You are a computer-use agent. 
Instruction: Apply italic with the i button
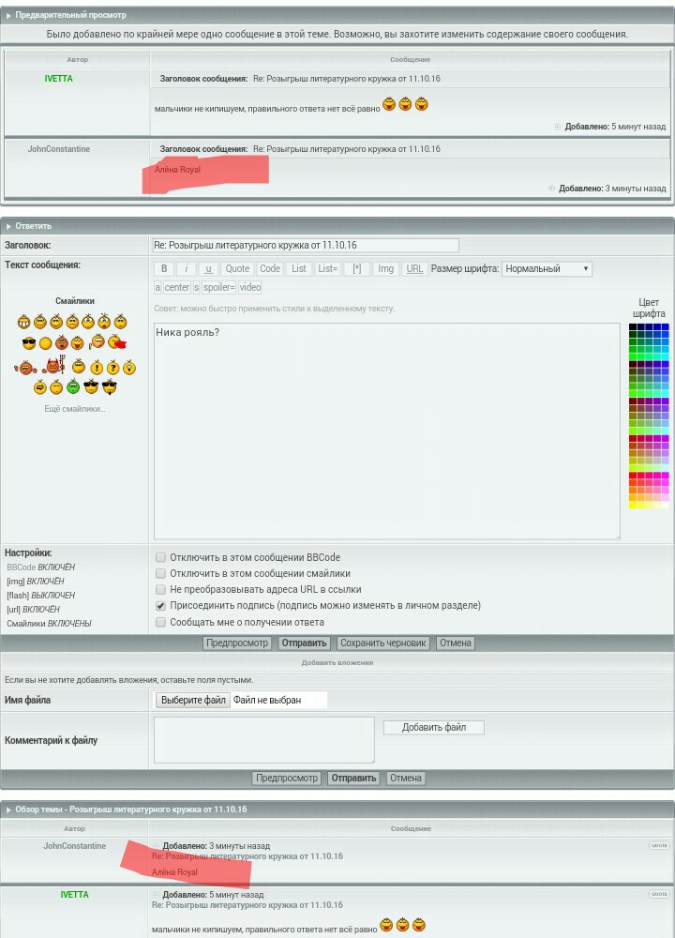[187, 268]
